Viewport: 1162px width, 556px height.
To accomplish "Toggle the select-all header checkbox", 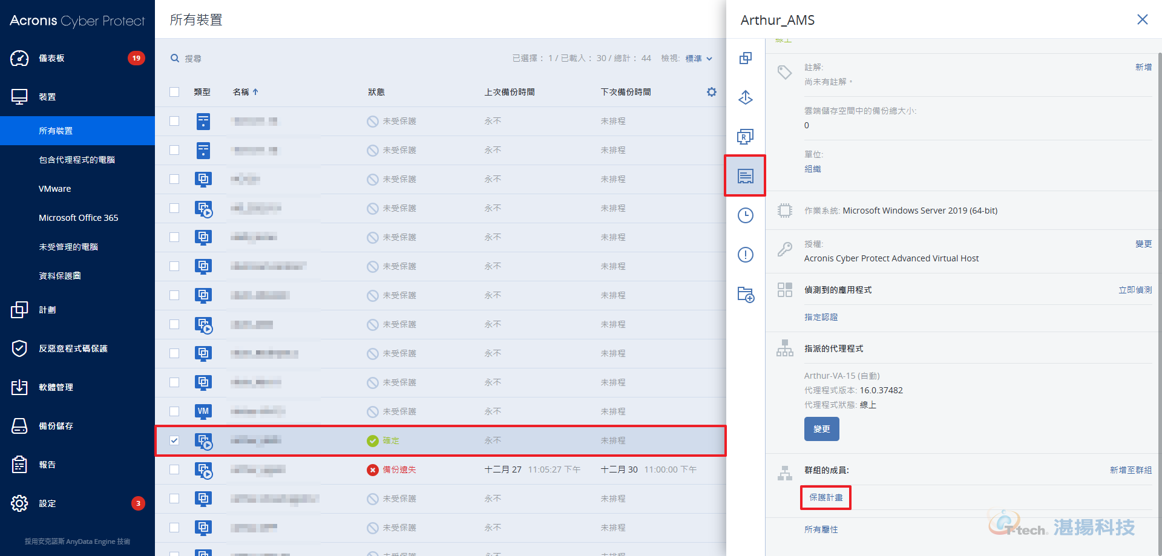I will click(174, 92).
